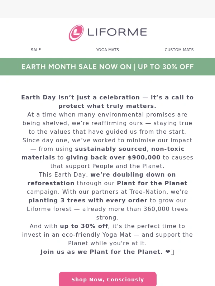Click the bold phrase non-toxic
Screen dimensions: 215x286
coord(168,149)
